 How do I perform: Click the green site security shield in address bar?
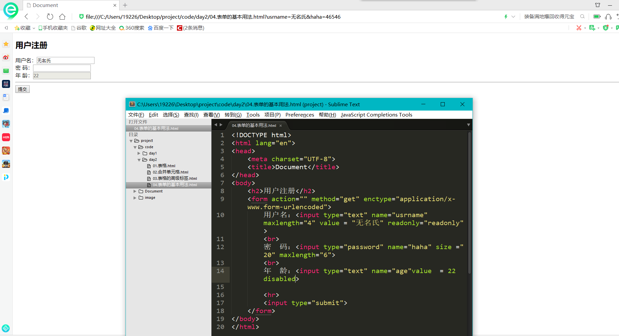81,17
